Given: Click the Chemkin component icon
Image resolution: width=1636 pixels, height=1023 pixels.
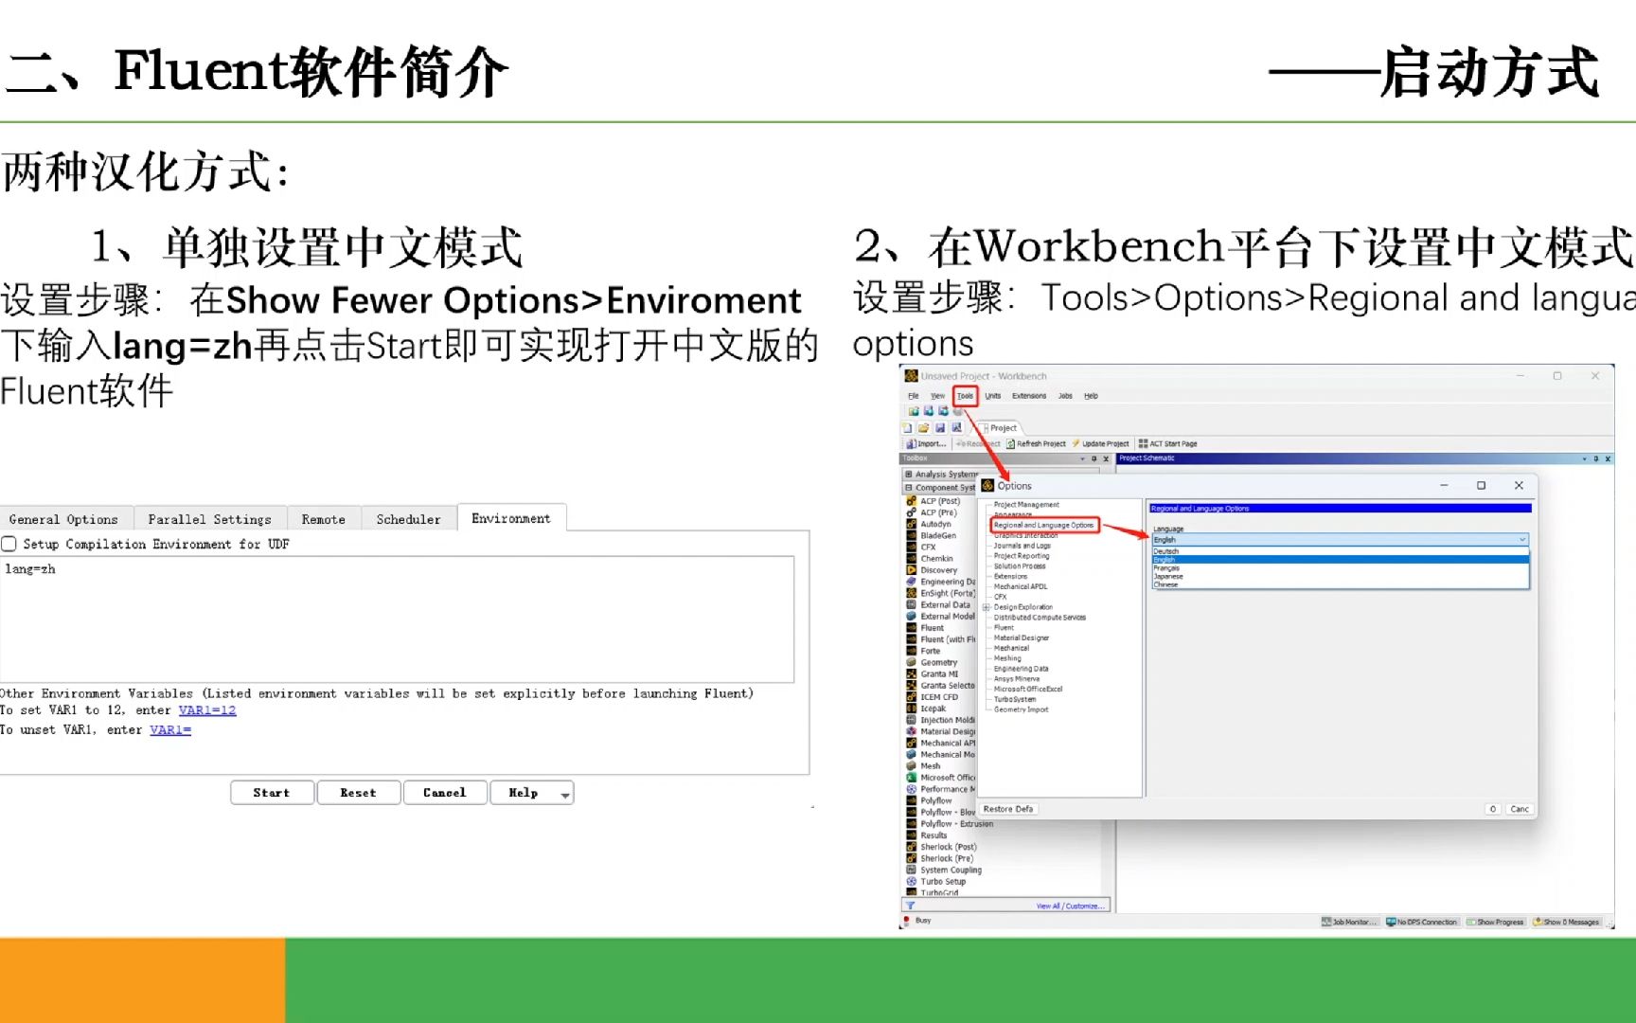Looking at the screenshot, I should pyautogui.click(x=912, y=559).
